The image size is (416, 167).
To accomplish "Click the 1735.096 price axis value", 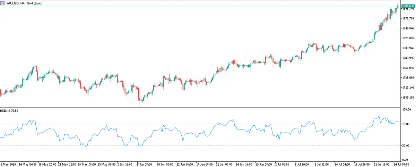I will pyautogui.click(x=408, y=78).
